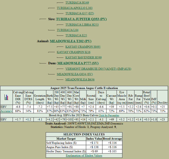View VERMONT DRAMBUIE D057 (AI)(ET) (IMP AUS)
The width and height of the screenshot is (169, 159).
pos(98,69)
